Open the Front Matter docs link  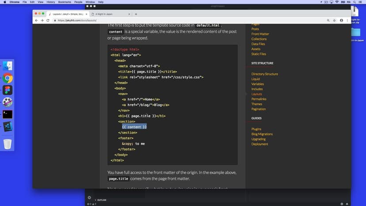(x=260, y=34)
